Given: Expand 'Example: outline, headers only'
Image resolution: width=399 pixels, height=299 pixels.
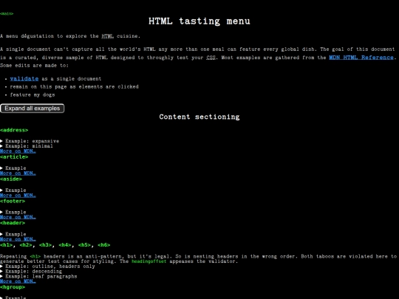Looking at the screenshot, I should click(47, 267).
